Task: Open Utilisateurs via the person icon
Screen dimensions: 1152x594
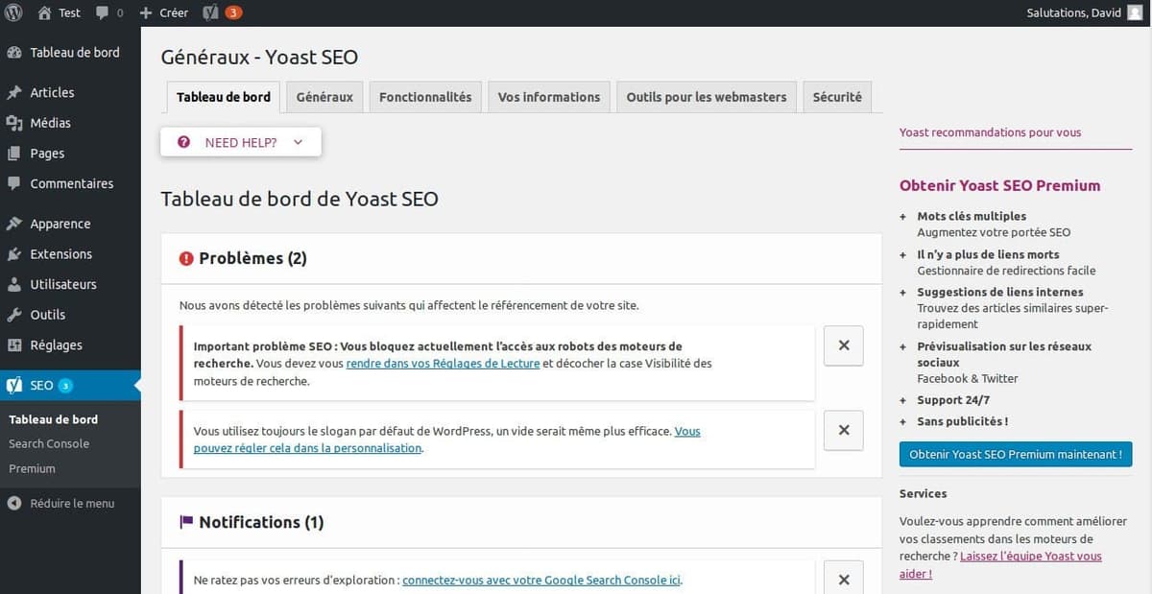Action: pos(14,284)
